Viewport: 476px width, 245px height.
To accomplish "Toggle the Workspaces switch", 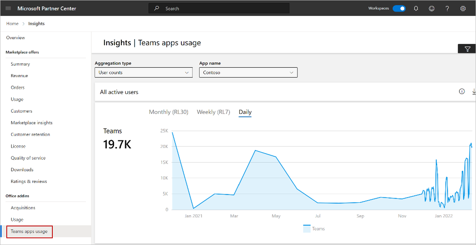I will pos(399,8).
